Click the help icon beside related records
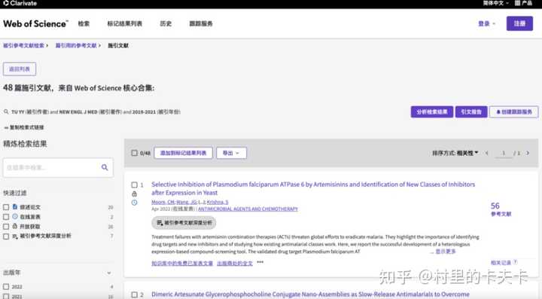This screenshot has height=299, width=542. [516, 262]
